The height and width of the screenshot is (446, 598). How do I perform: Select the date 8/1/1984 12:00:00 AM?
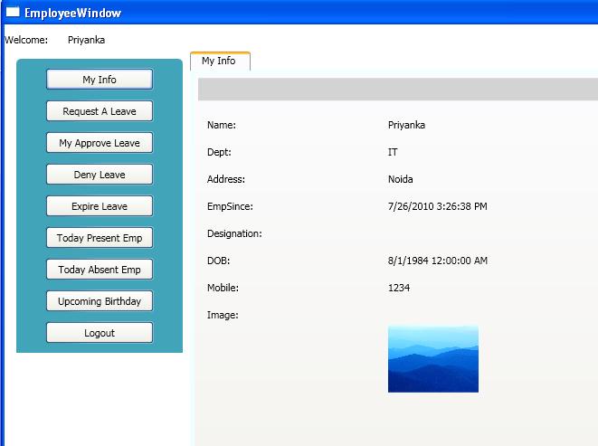[x=438, y=261]
